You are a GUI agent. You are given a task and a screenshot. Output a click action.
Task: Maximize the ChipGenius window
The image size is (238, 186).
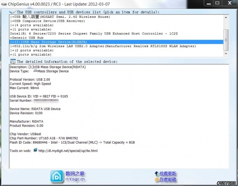coord(217,3)
